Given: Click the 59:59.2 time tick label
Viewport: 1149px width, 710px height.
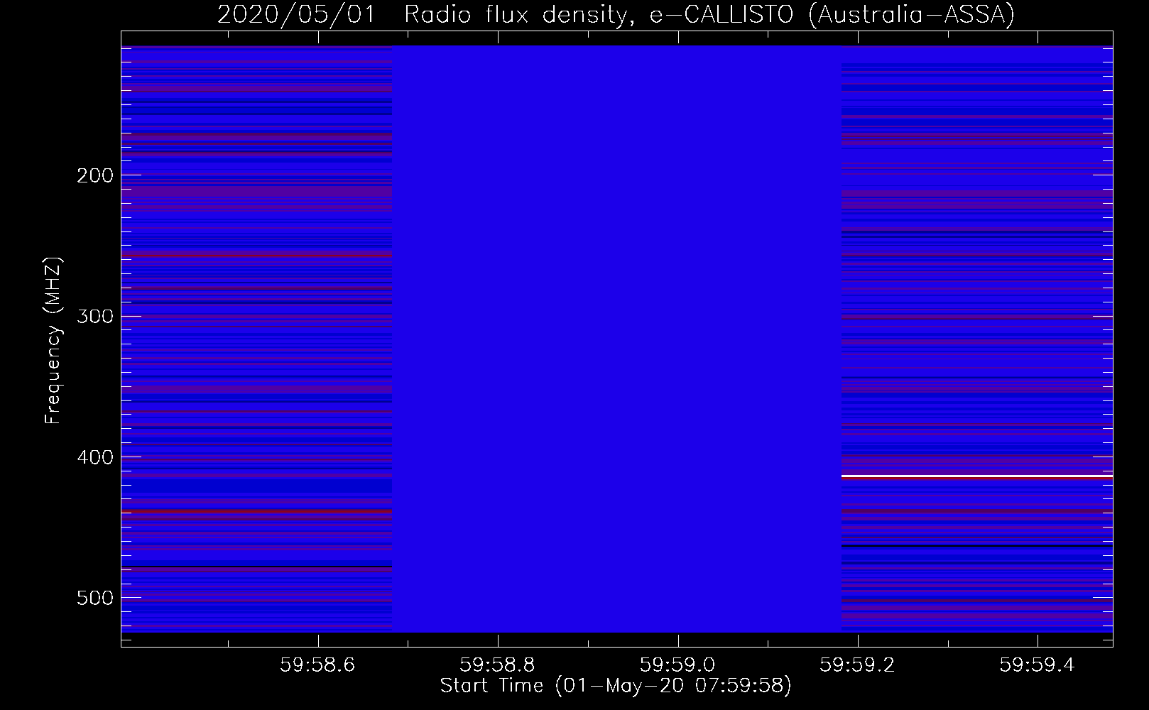Looking at the screenshot, I should pyautogui.click(x=858, y=665).
